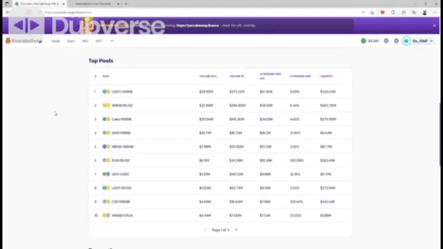Close the PancakeSwap Overview browser tab
Image resolution: width=443 pixels, height=249 pixels.
63,4
